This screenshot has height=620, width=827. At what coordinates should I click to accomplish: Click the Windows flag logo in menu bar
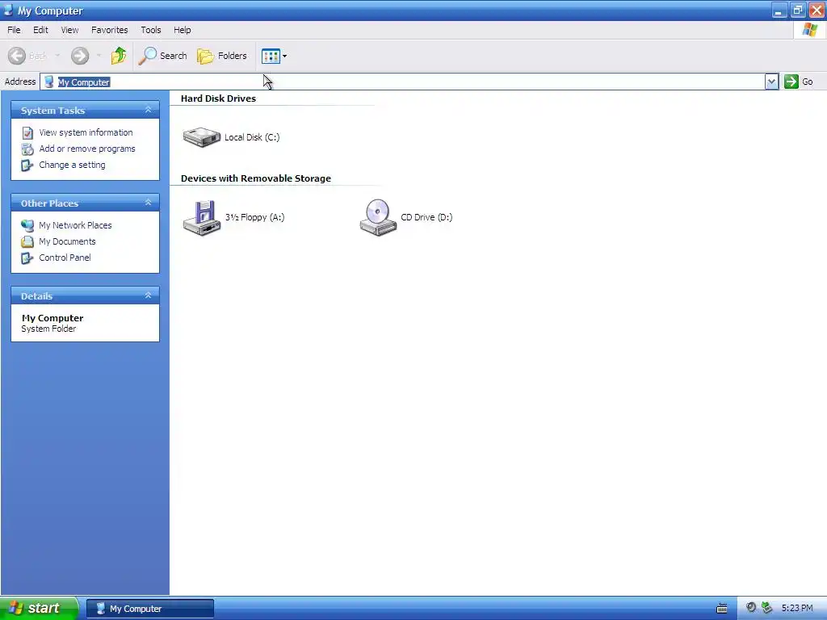pyautogui.click(x=809, y=30)
